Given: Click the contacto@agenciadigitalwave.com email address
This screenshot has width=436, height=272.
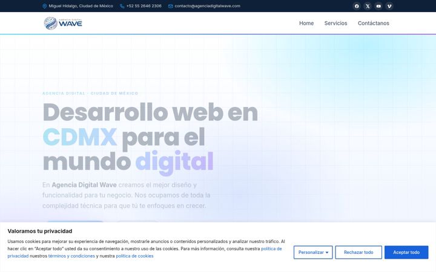Looking at the screenshot, I should [x=208, y=6].
